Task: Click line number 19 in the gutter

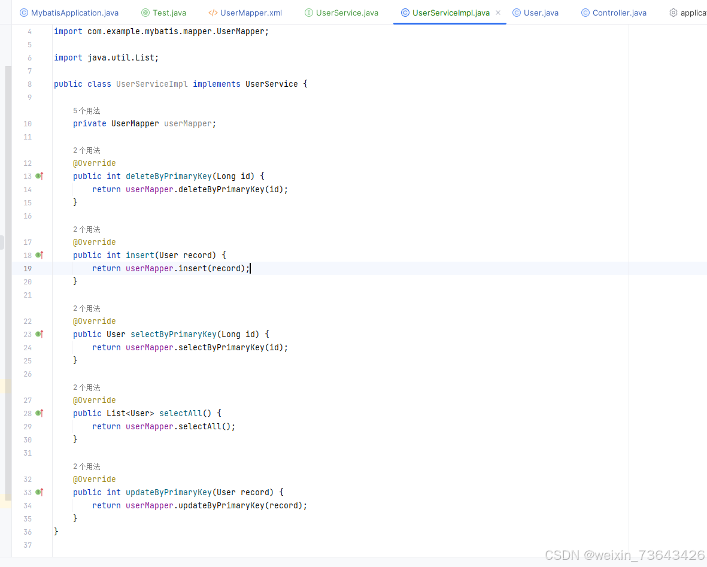Action: tap(28, 268)
